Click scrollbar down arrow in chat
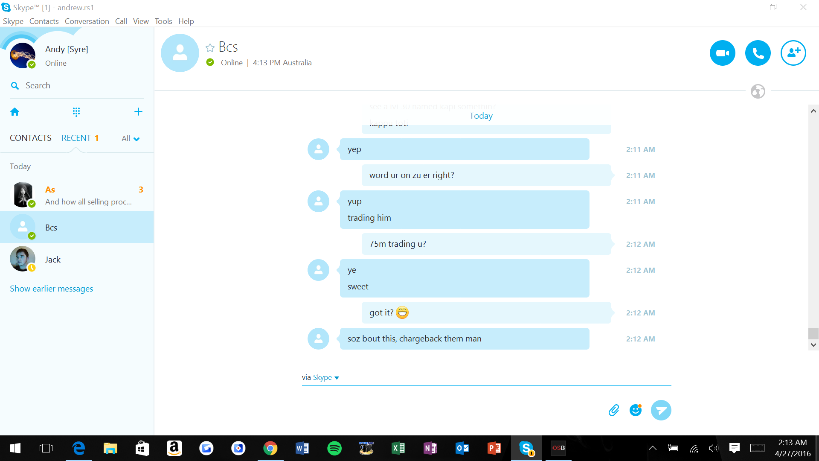The image size is (819, 461). 813,345
